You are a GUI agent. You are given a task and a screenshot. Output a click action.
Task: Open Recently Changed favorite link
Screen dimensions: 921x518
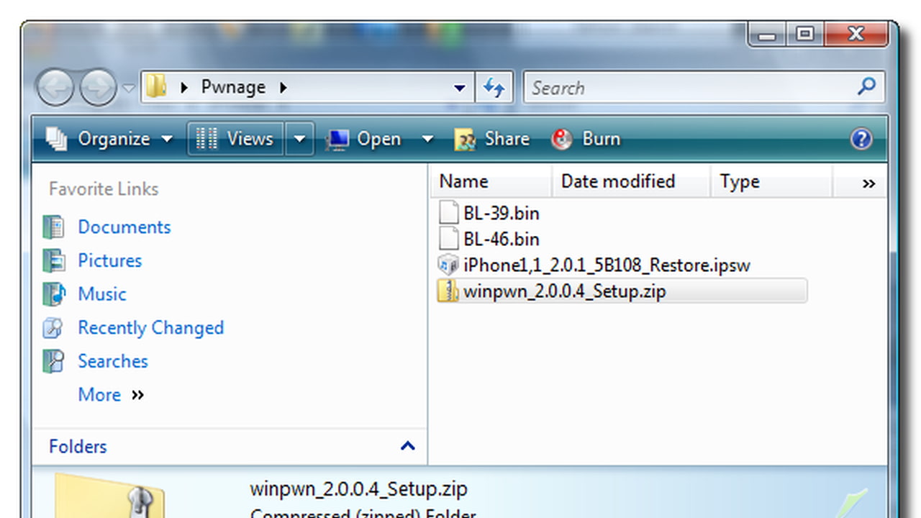pyautogui.click(x=150, y=327)
